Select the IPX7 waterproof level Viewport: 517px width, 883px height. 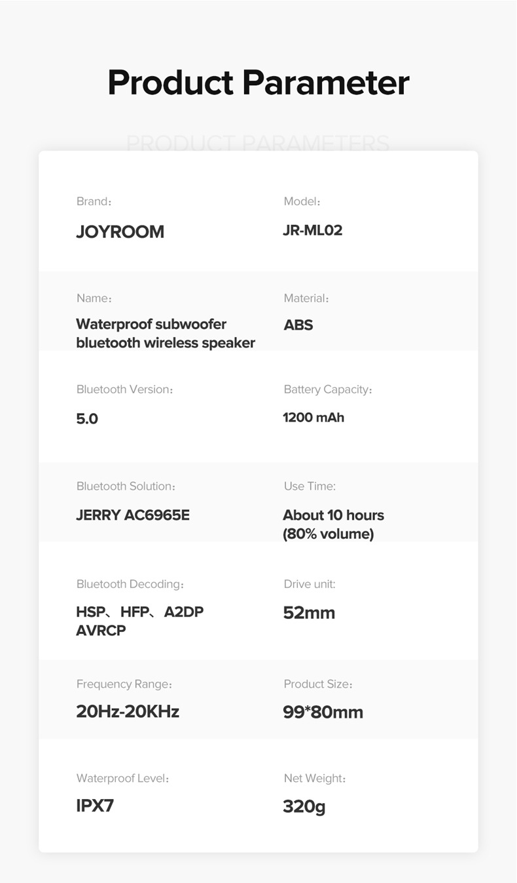[x=95, y=806]
